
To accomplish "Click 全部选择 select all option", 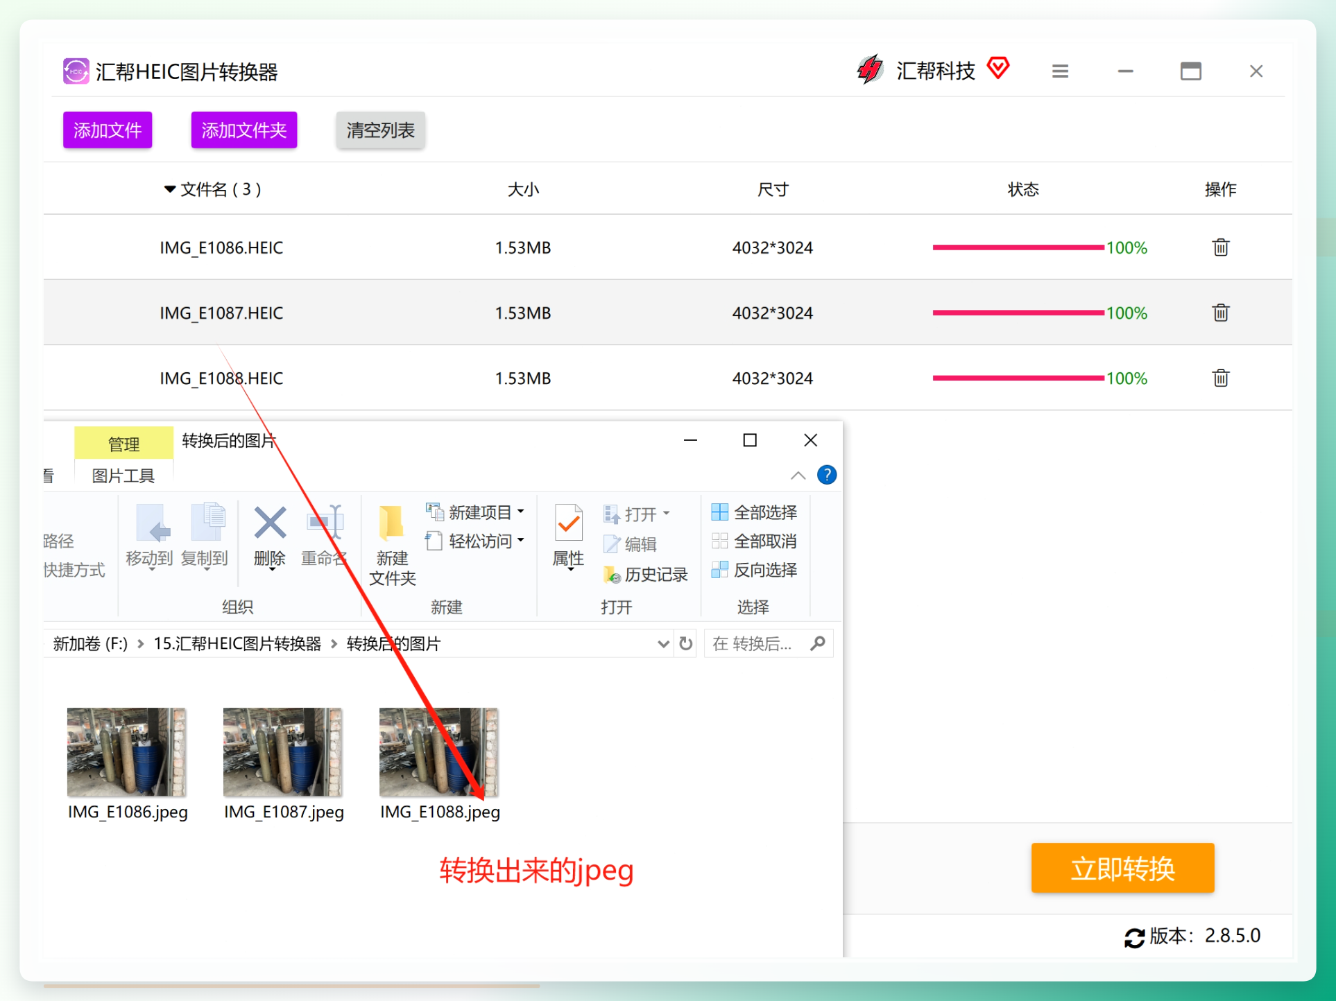I will pos(754,512).
